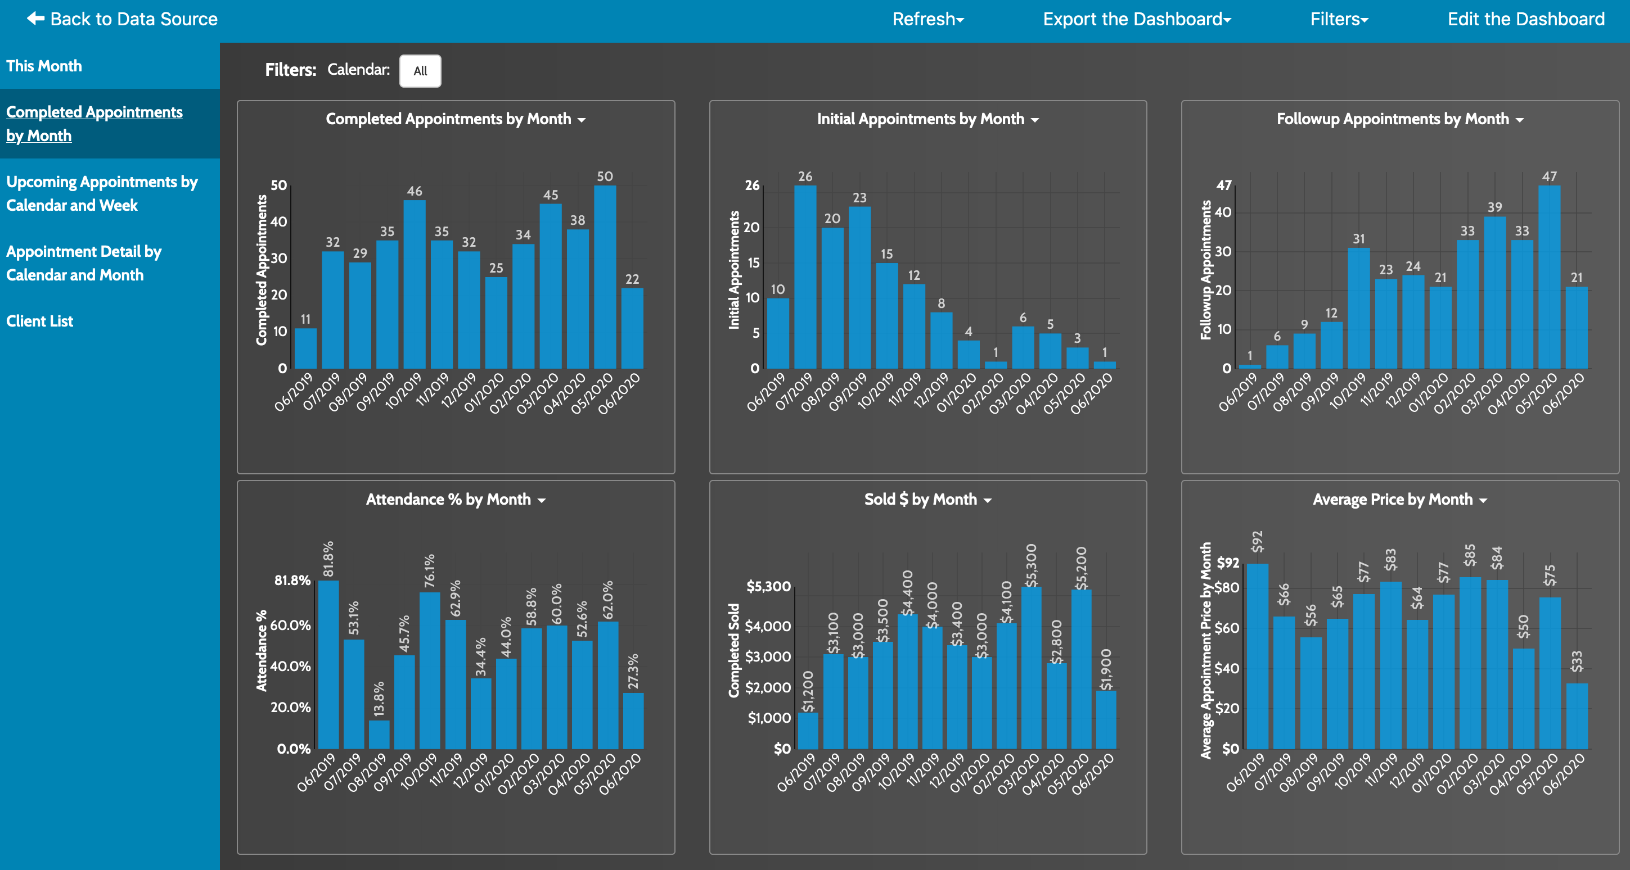Expand the Filters menu
Image resolution: width=1630 pixels, height=870 pixels.
point(1339,19)
